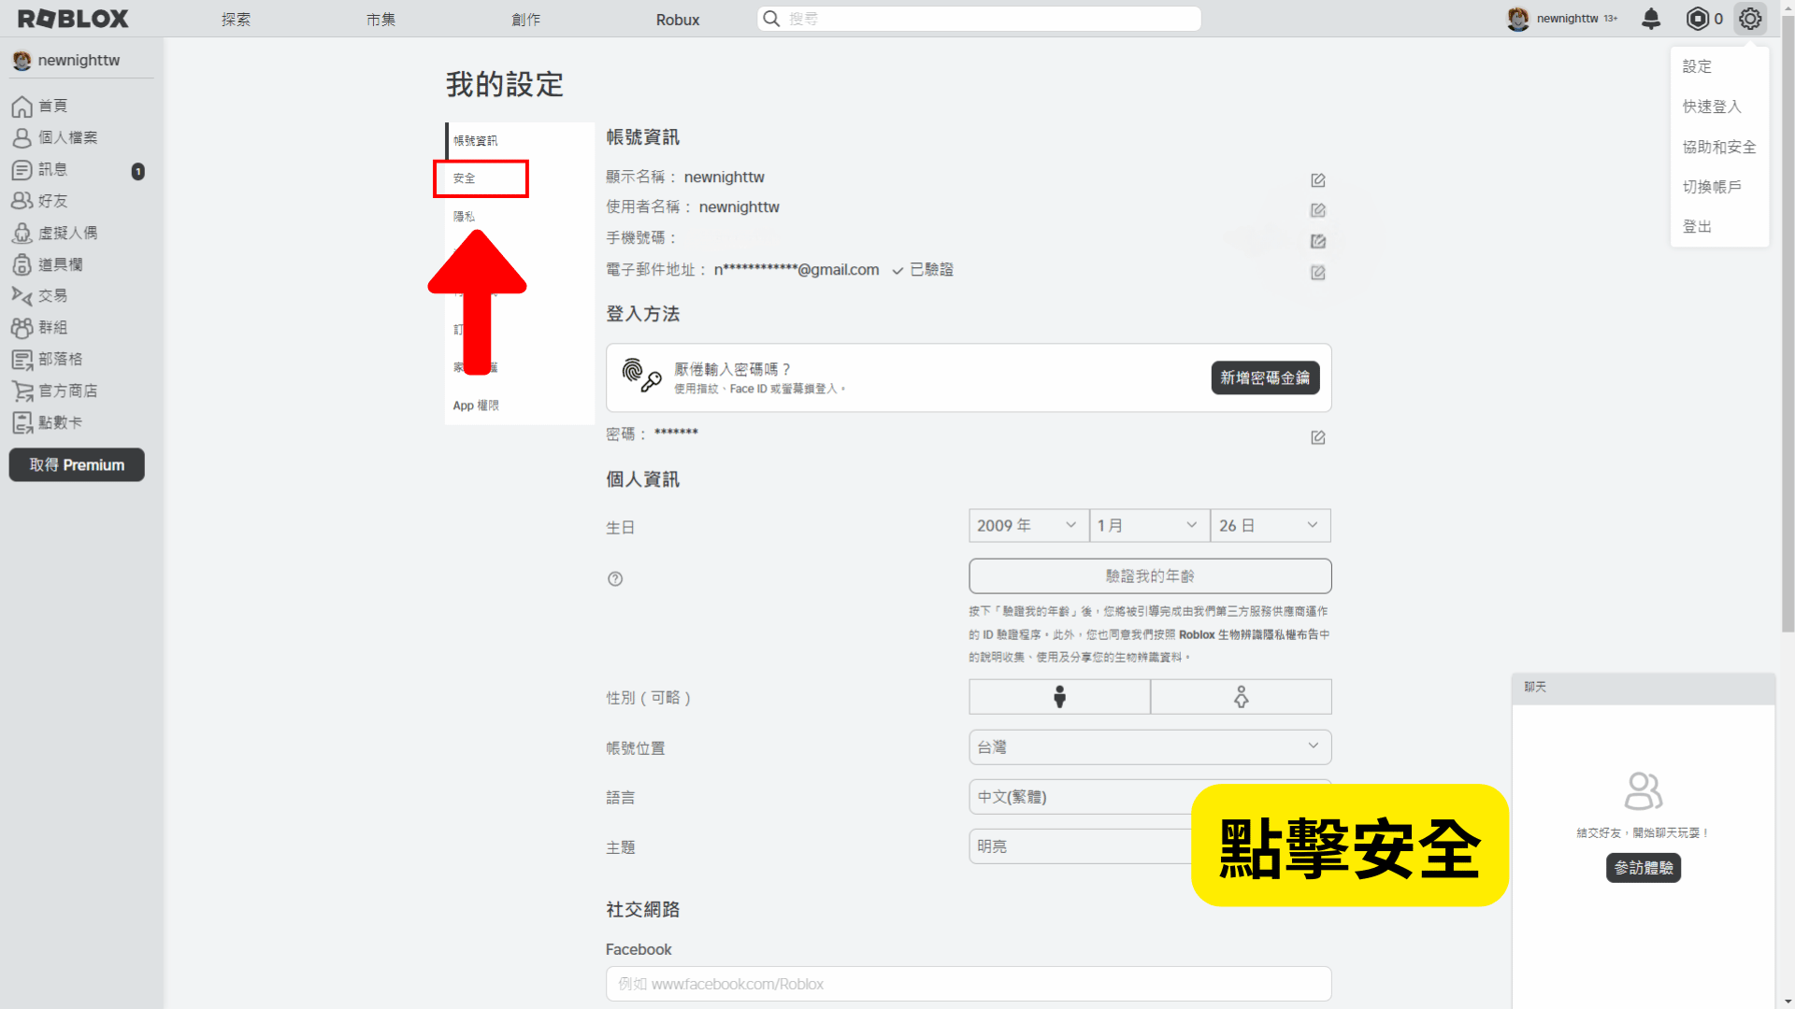
Task: Open the birth day 26日 dropdown
Action: [x=1271, y=525]
